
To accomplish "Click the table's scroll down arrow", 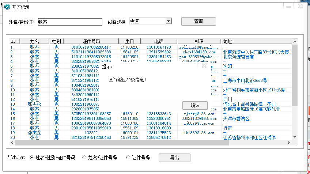I will [295, 137].
